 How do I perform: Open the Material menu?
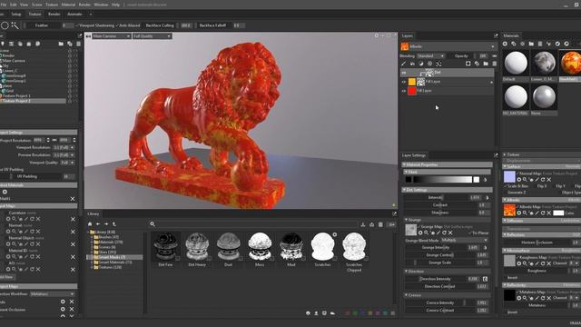click(68, 5)
